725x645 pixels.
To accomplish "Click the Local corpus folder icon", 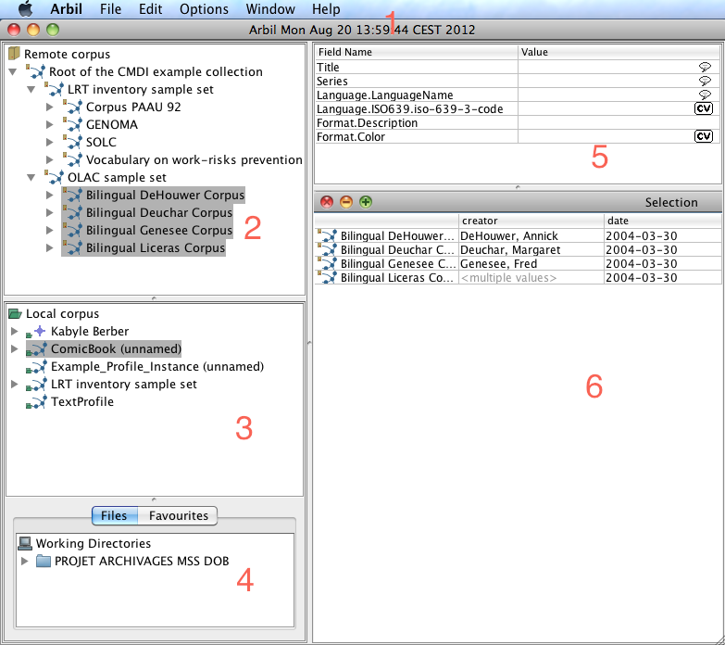I will 15,314.
